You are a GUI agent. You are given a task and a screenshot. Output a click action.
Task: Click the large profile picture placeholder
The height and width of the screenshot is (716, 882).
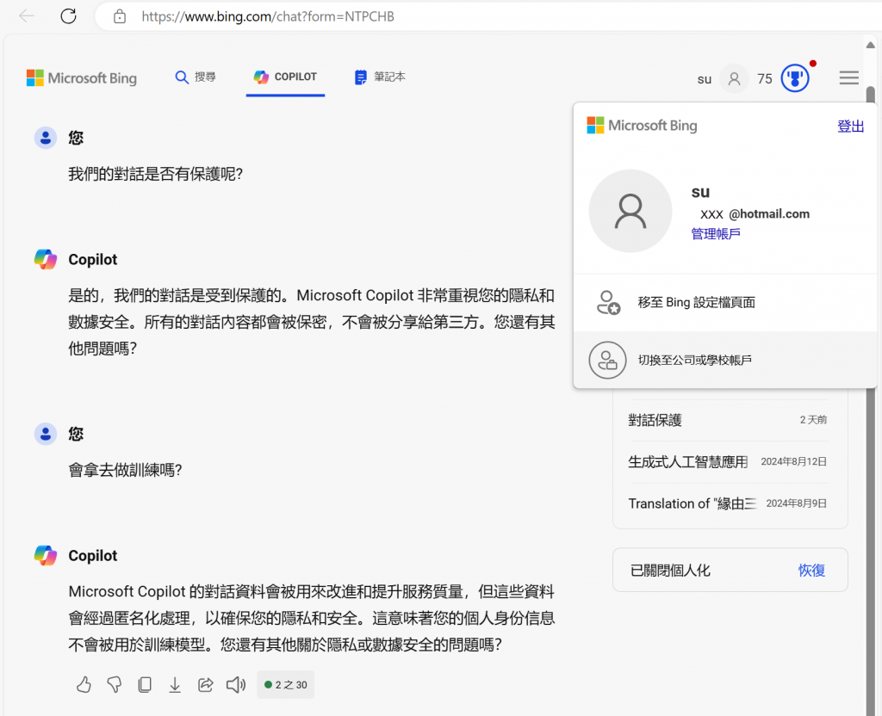pos(630,211)
